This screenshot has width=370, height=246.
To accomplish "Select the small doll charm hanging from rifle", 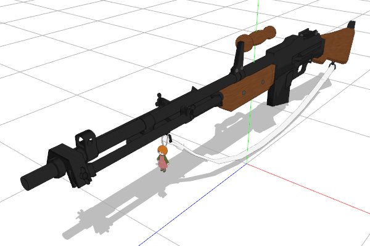I will [162, 158].
